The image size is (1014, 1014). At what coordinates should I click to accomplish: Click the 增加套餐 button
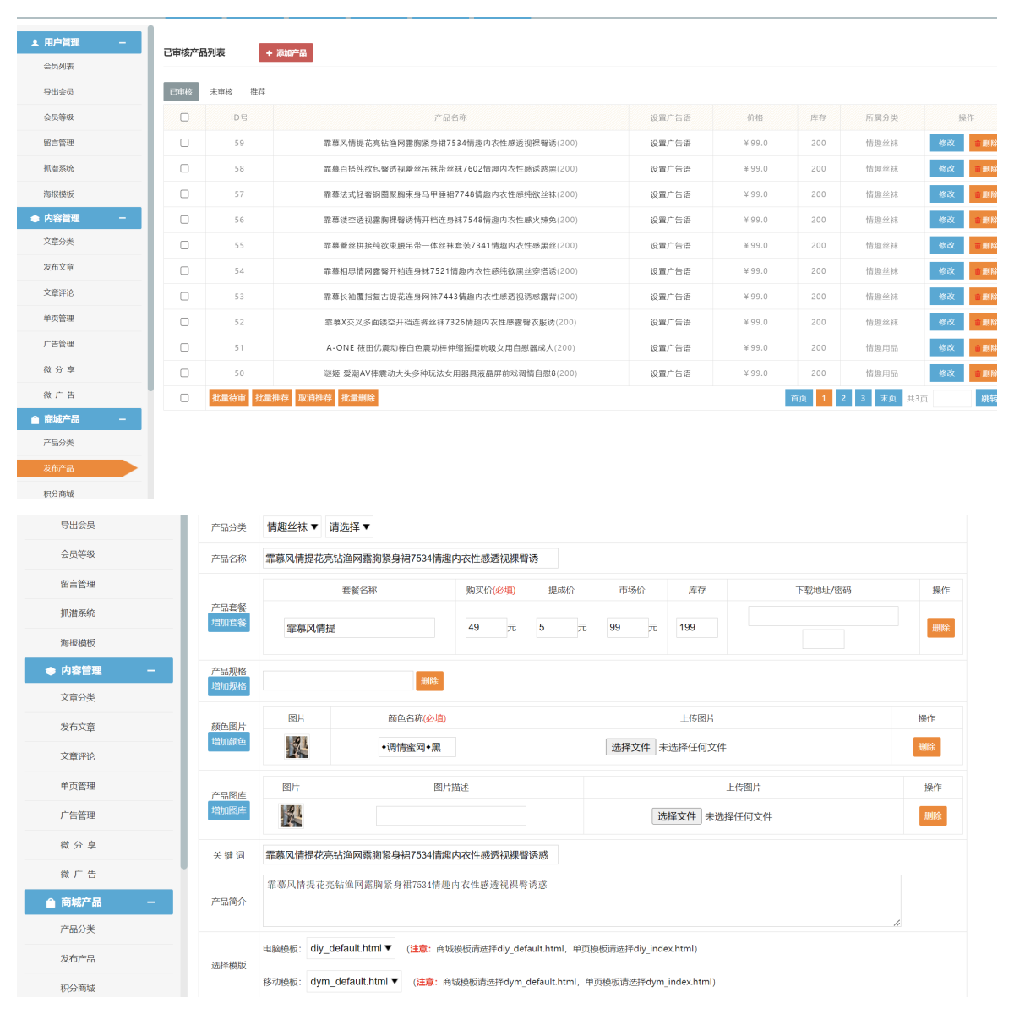point(229,623)
